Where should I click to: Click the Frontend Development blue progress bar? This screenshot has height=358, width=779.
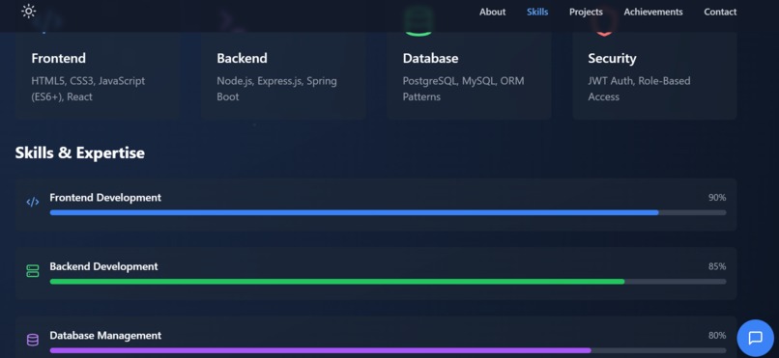(x=388, y=212)
